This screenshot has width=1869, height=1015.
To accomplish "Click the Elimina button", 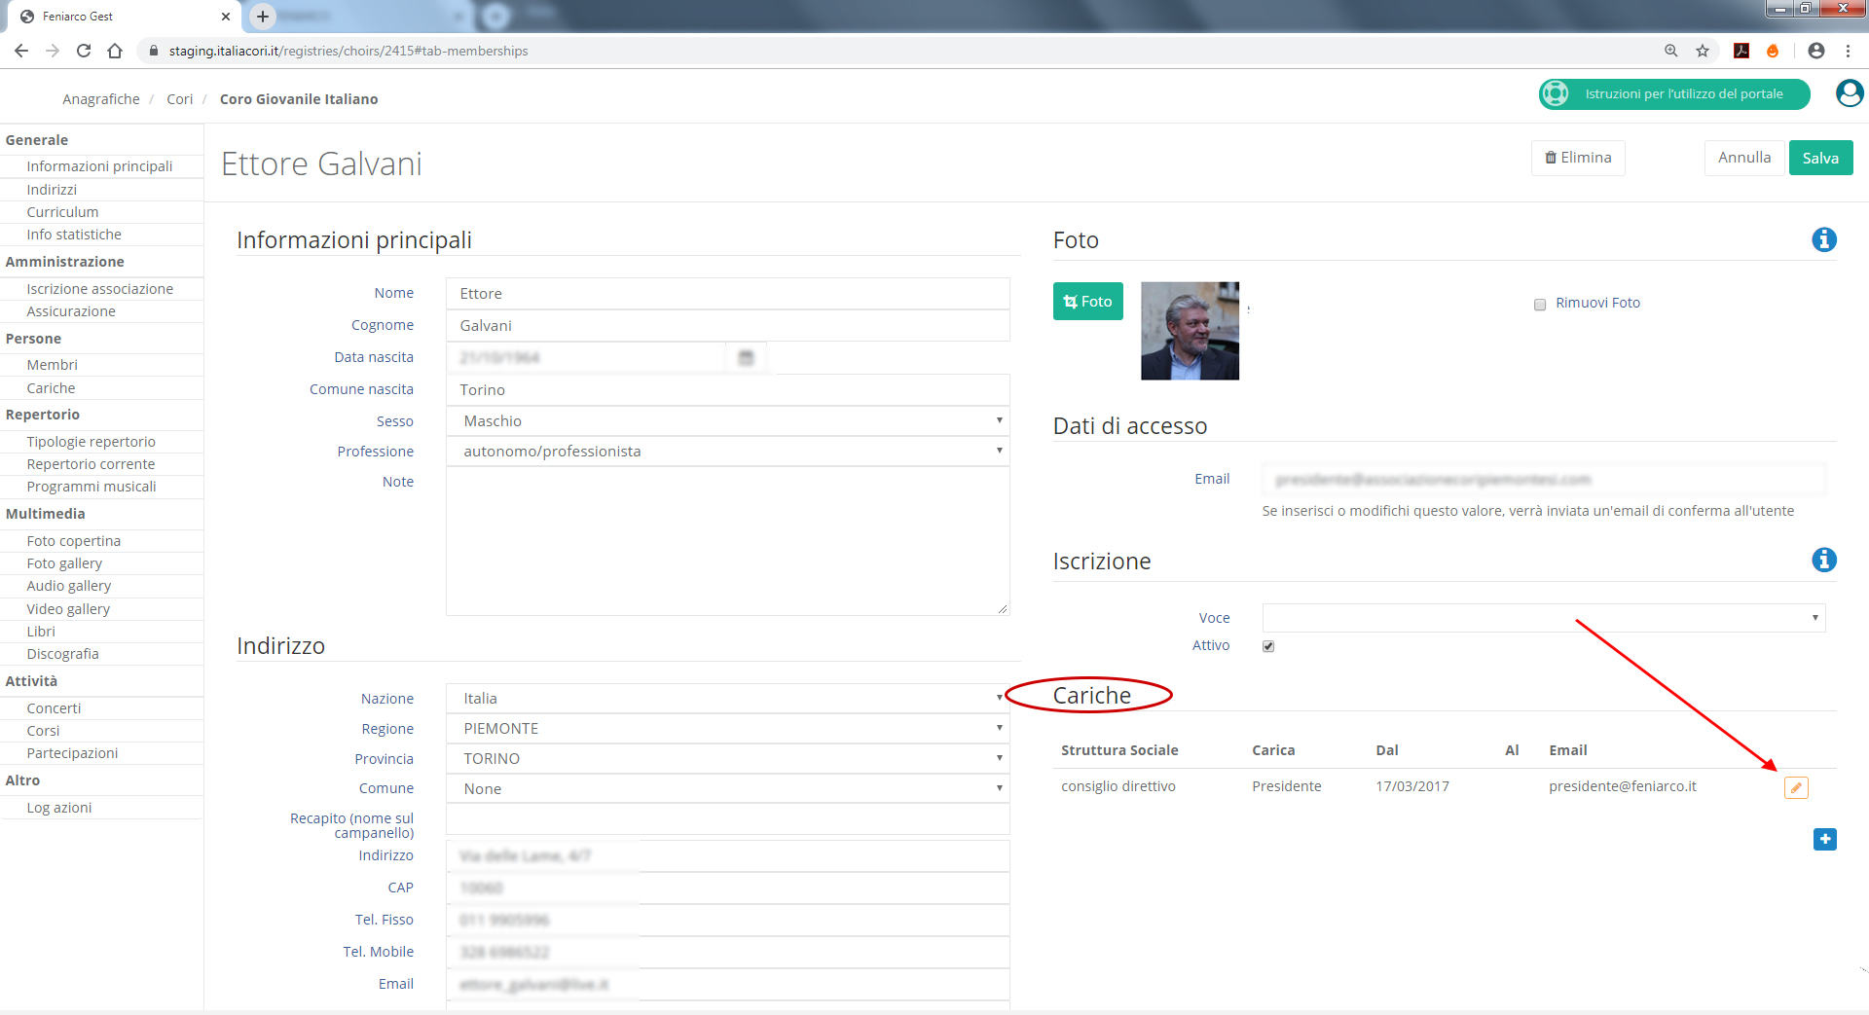I will 1578,158.
